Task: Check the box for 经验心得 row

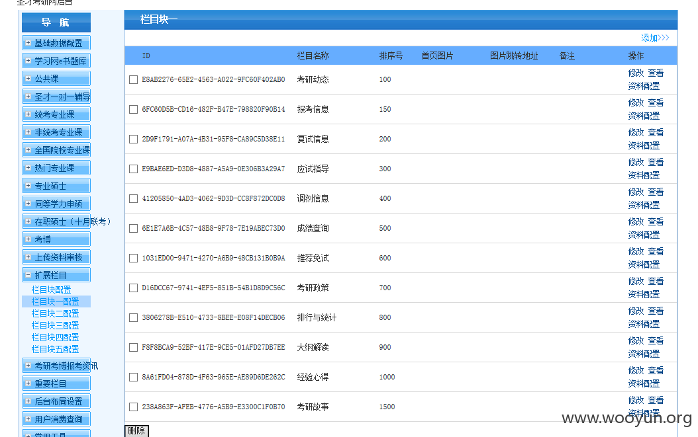Action: 133,377
